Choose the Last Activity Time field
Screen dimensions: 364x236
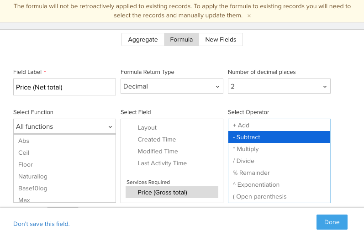pyautogui.click(x=162, y=163)
